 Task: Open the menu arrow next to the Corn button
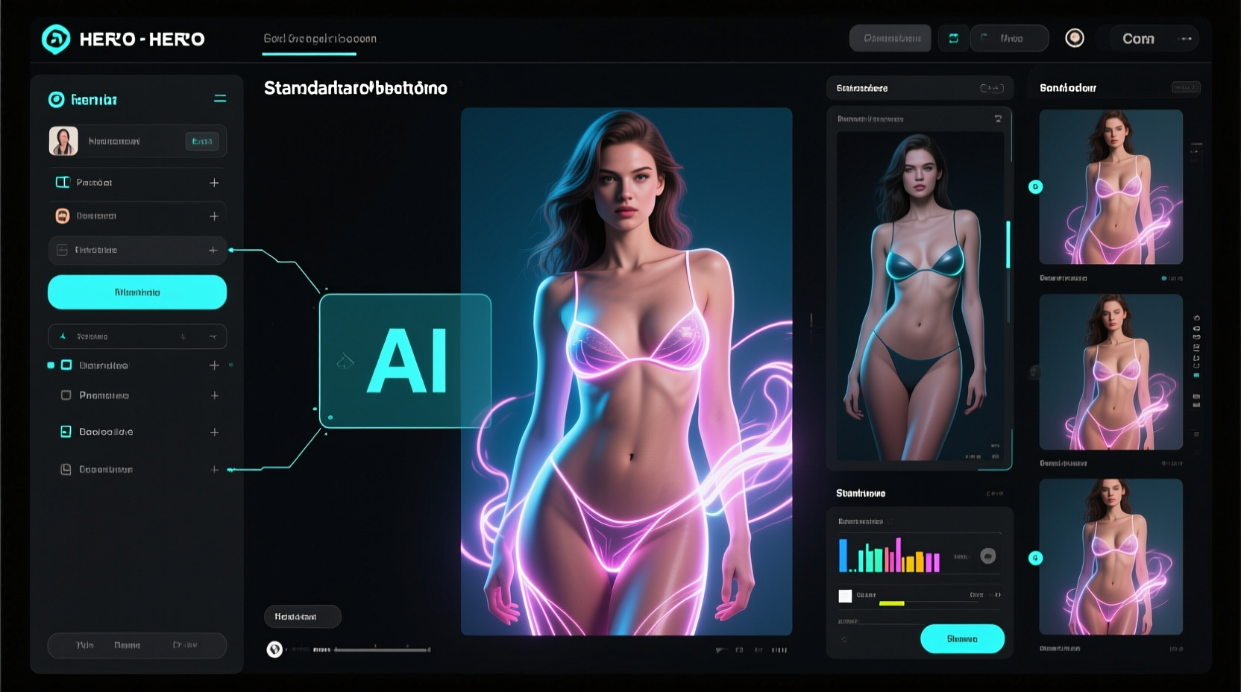(x=1186, y=38)
